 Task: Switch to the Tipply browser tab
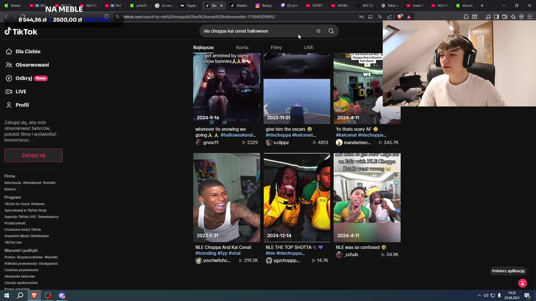coord(188,5)
